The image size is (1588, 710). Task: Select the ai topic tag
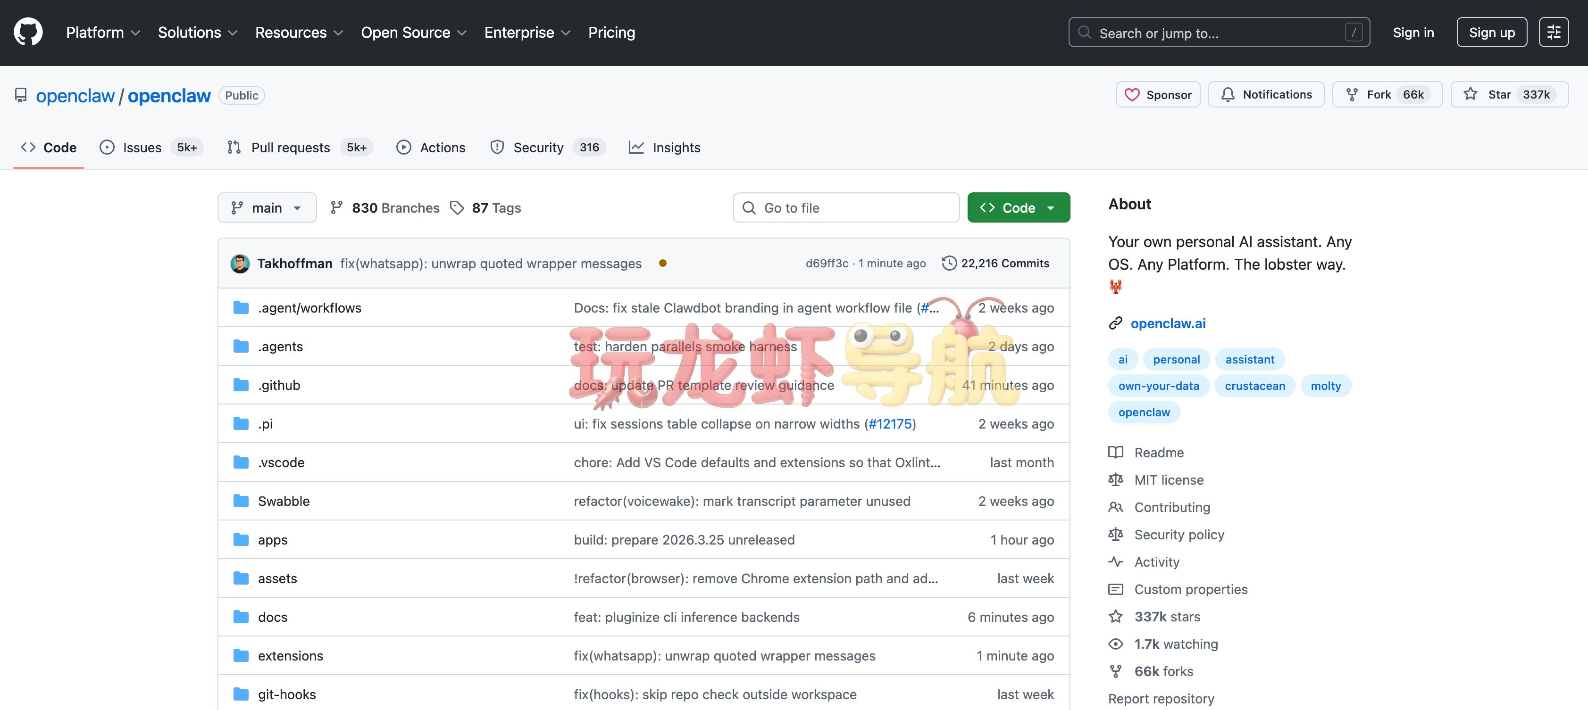(x=1122, y=360)
